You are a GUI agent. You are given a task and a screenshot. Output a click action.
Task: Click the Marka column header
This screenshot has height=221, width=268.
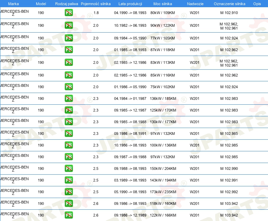point(13,4)
